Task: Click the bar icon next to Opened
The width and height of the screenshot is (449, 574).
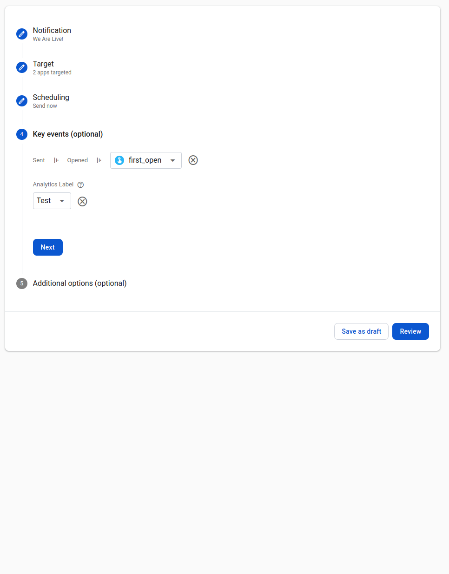Action: [99, 160]
